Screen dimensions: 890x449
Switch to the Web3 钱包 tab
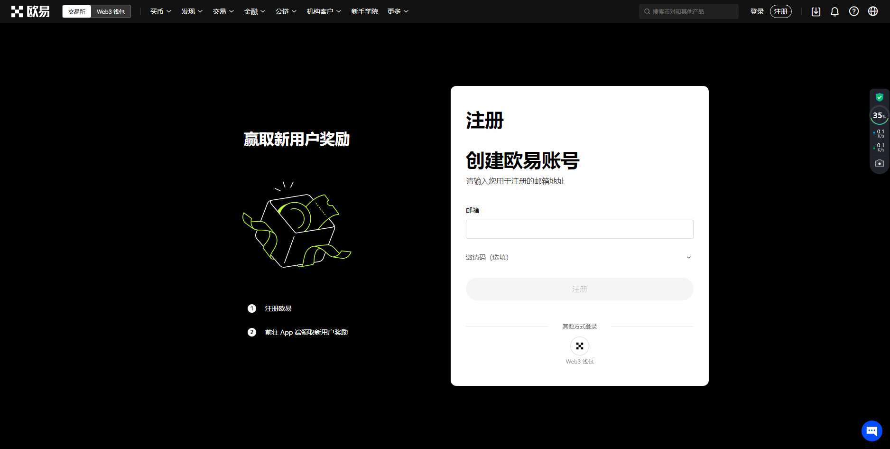(x=111, y=11)
